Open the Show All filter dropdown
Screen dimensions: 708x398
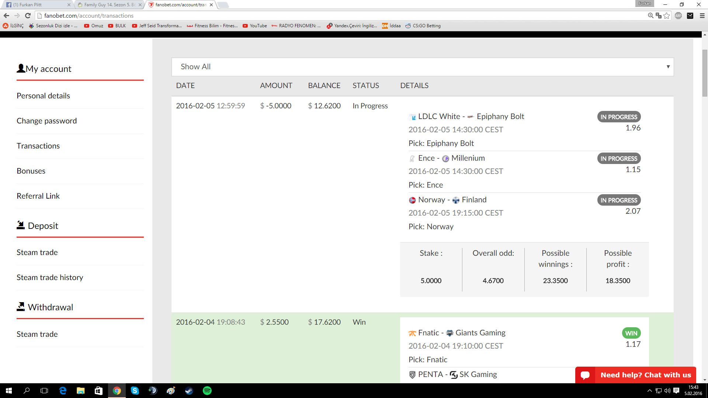click(x=423, y=67)
